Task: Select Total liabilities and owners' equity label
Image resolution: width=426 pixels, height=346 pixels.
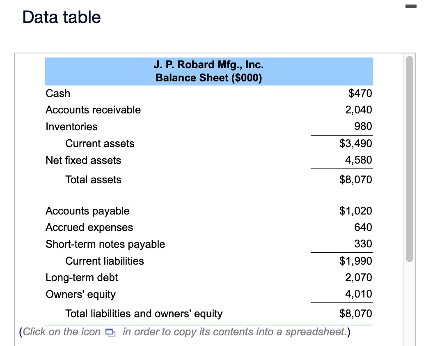Action: point(144,314)
